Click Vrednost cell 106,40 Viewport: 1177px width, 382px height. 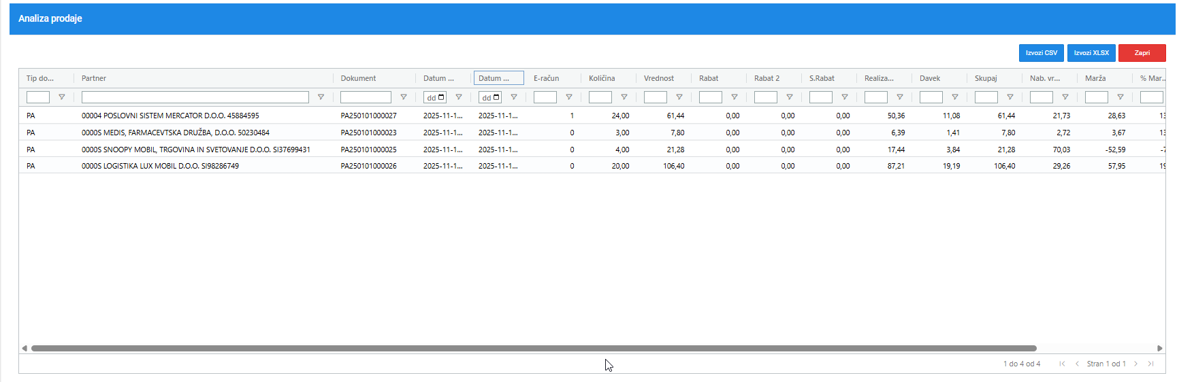[674, 166]
